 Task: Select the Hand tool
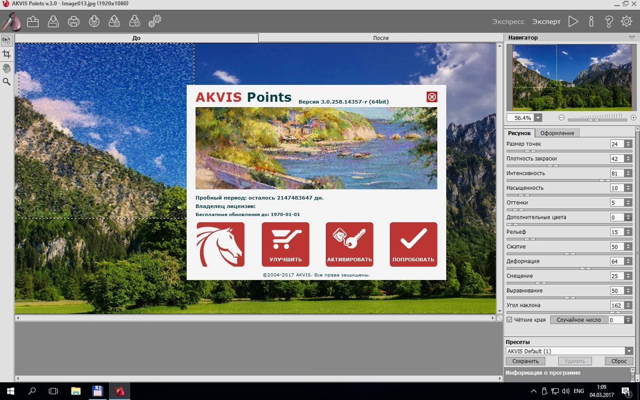pos(6,68)
